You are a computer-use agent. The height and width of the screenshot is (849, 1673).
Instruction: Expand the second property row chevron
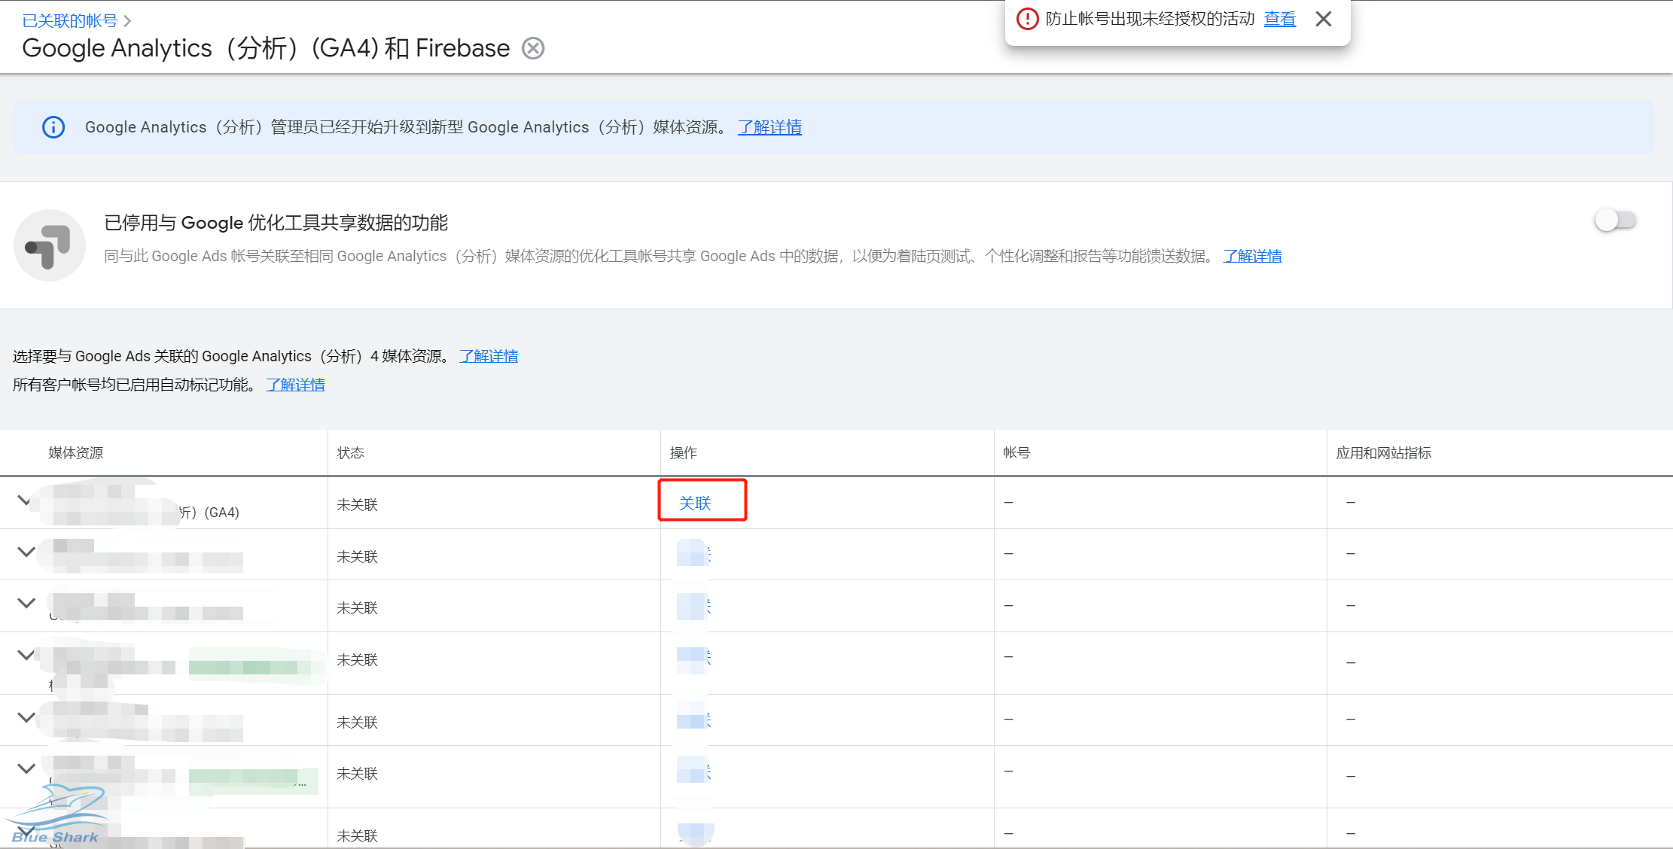click(x=26, y=552)
